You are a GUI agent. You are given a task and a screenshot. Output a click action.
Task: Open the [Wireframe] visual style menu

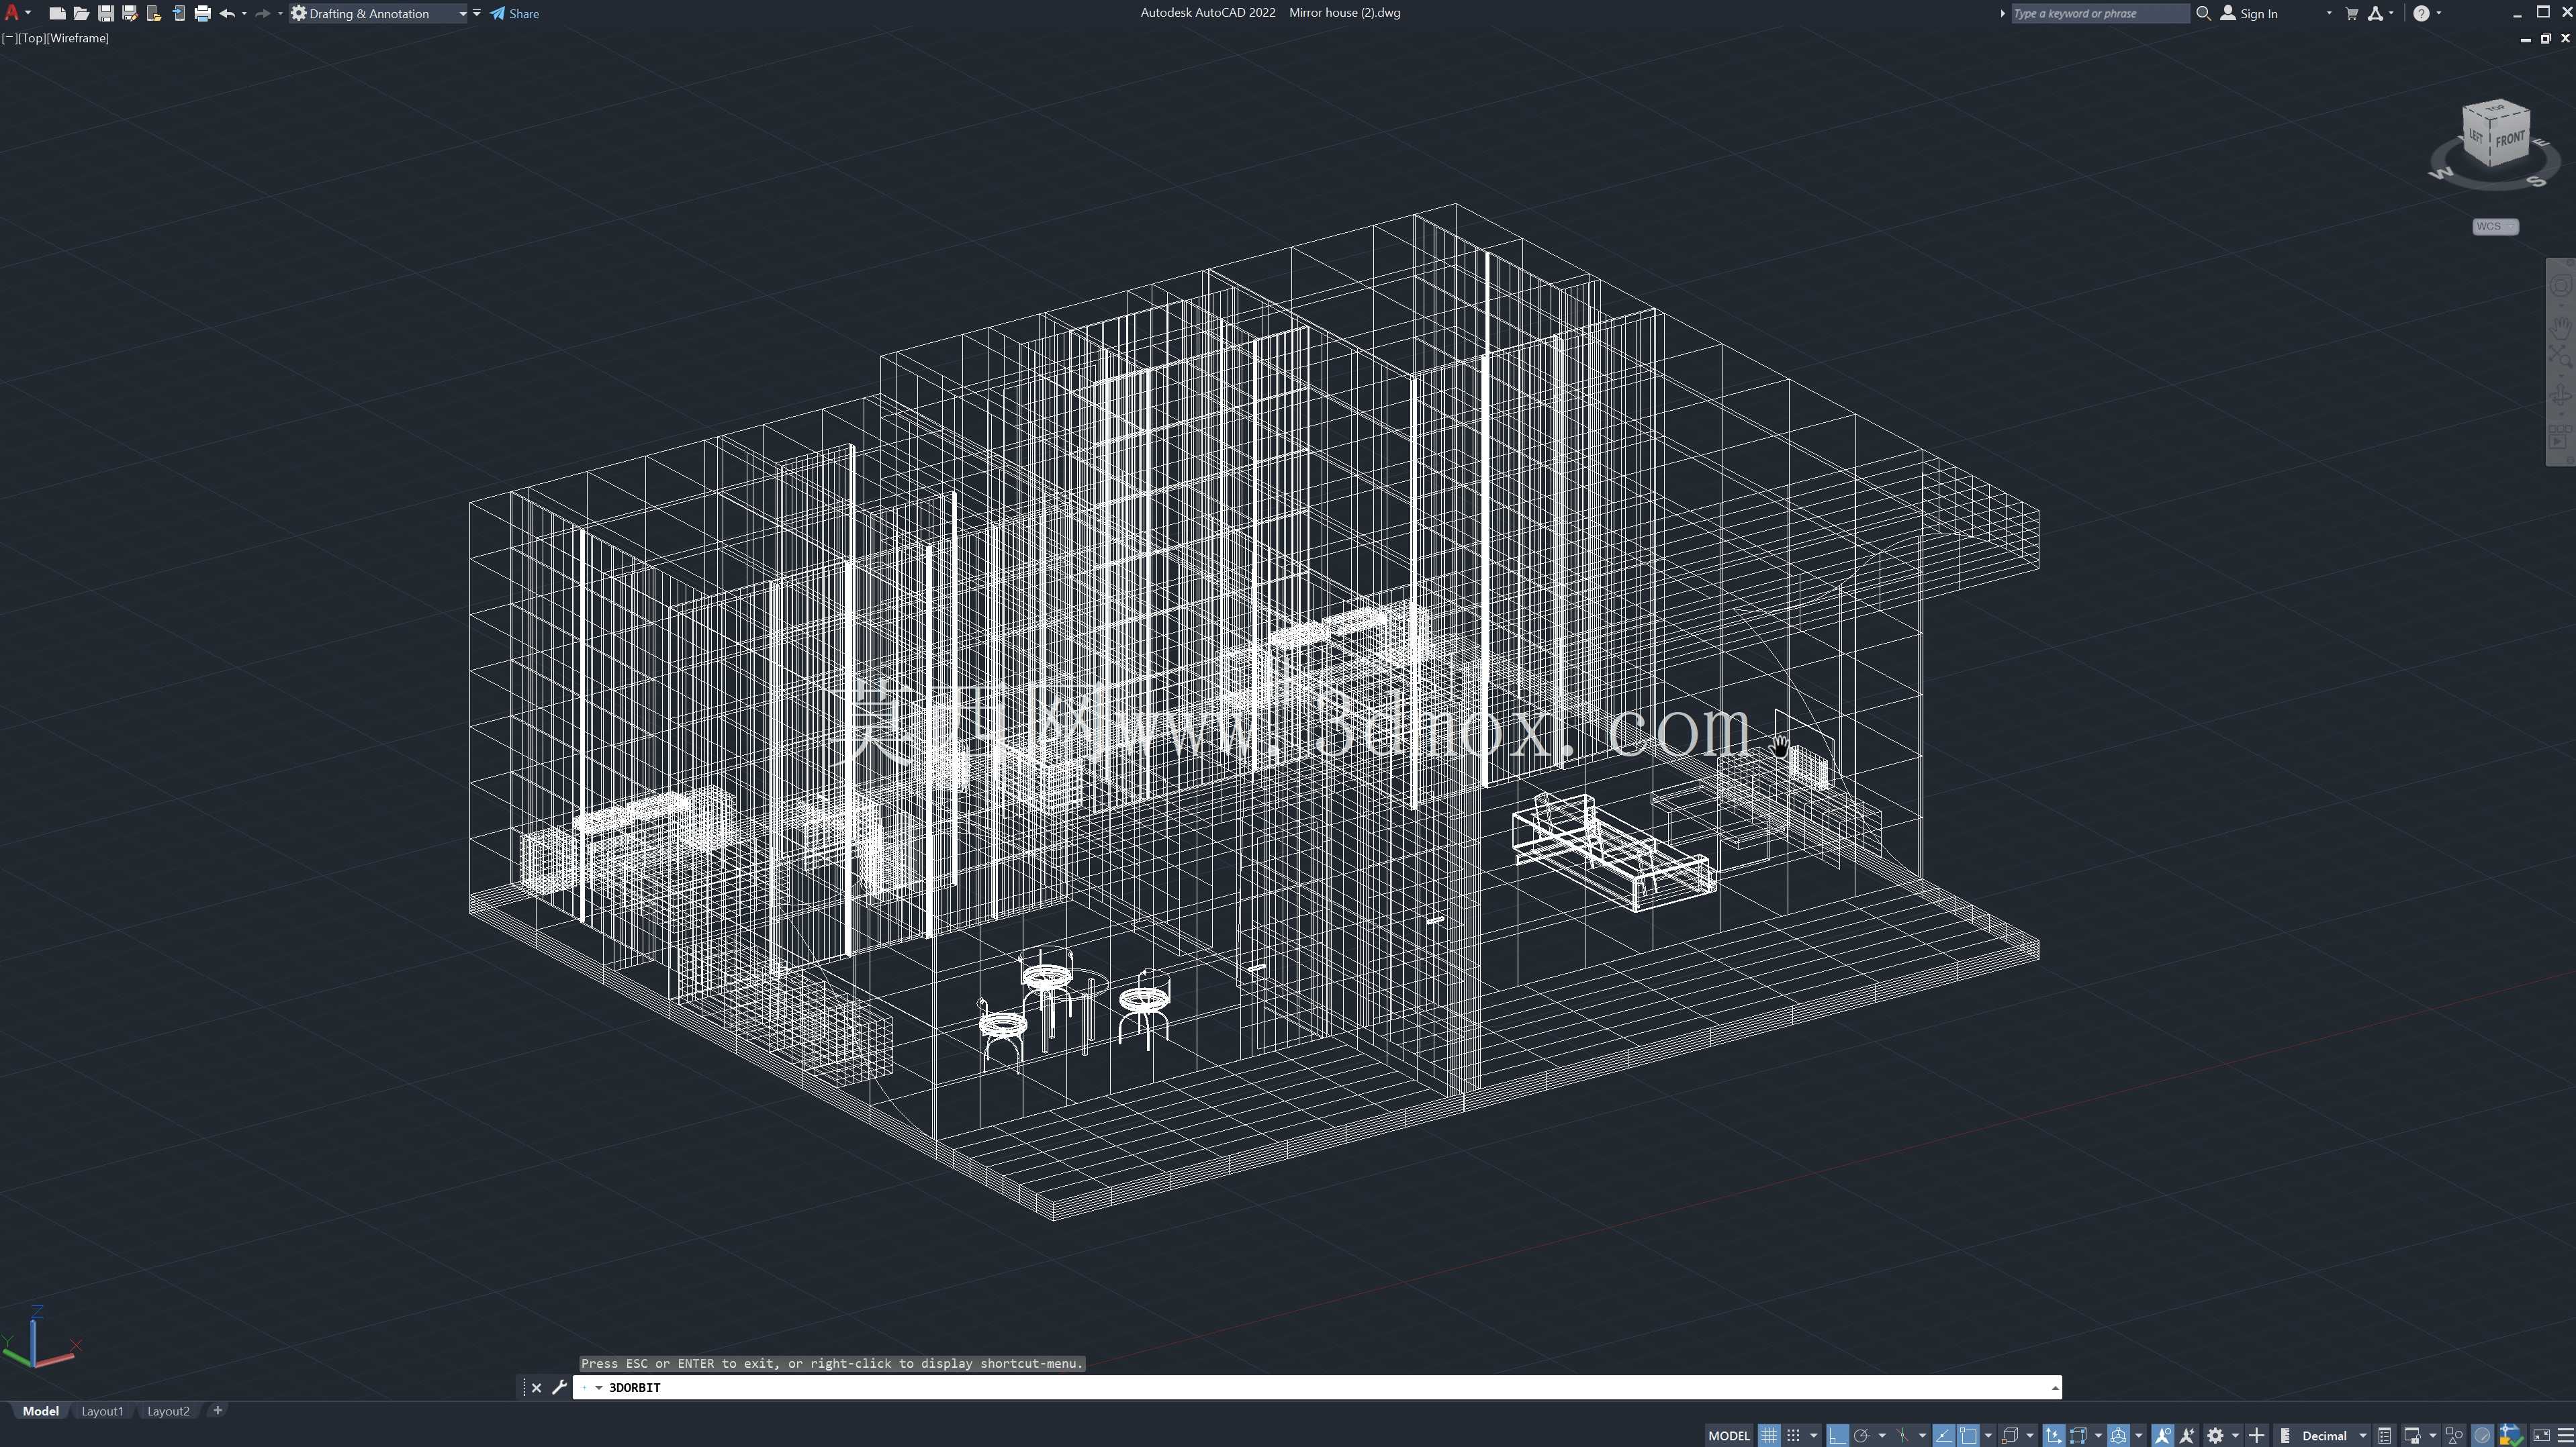(77, 38)
